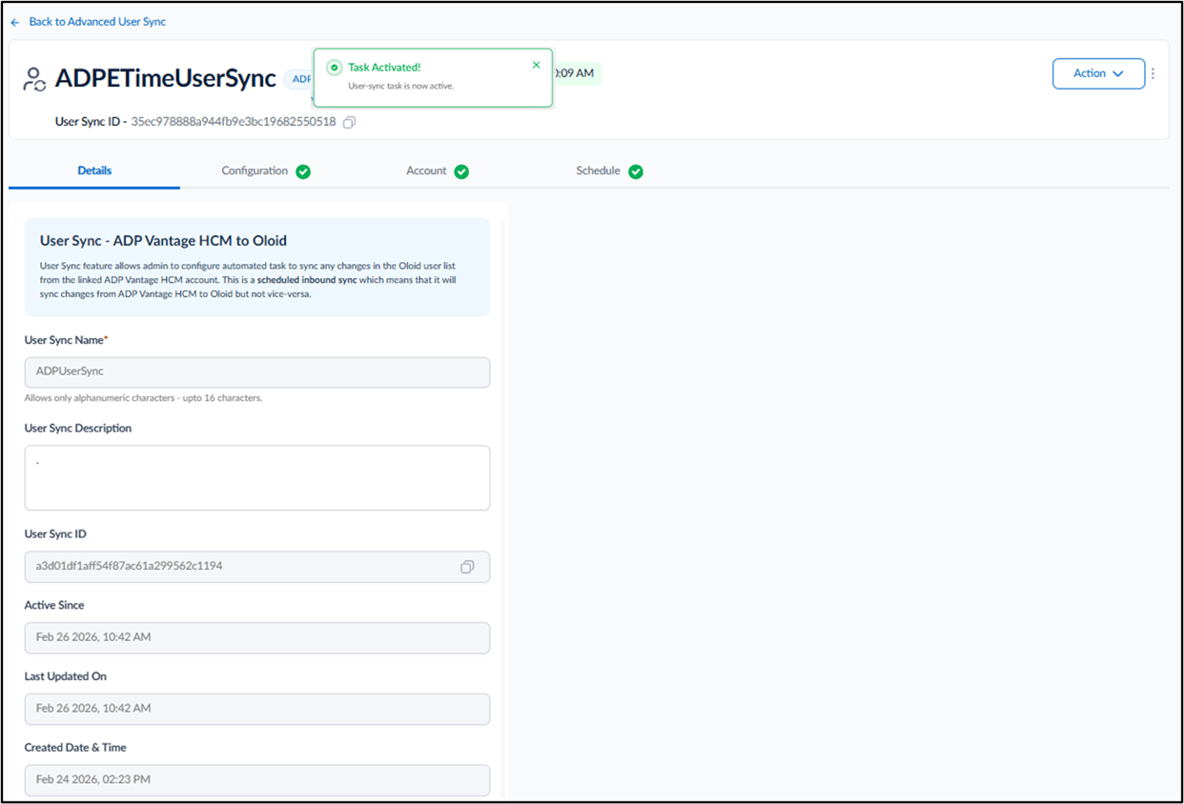
Task: Copy the User Sync ID field value
Action: (467, 567)
